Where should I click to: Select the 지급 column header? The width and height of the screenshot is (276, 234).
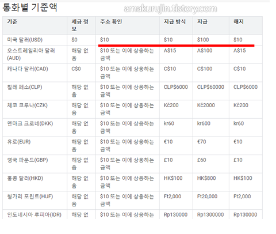[x=202, y=21]
